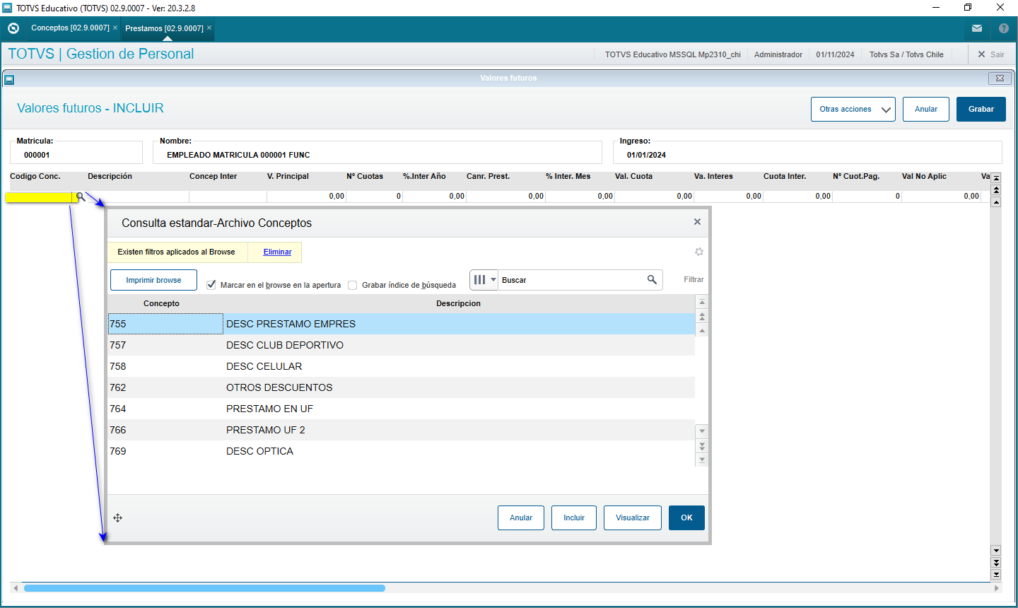Click page-up double arrow in Consulta list
This screenshot has height=608, width=1018.
click(x=702, y=316)
